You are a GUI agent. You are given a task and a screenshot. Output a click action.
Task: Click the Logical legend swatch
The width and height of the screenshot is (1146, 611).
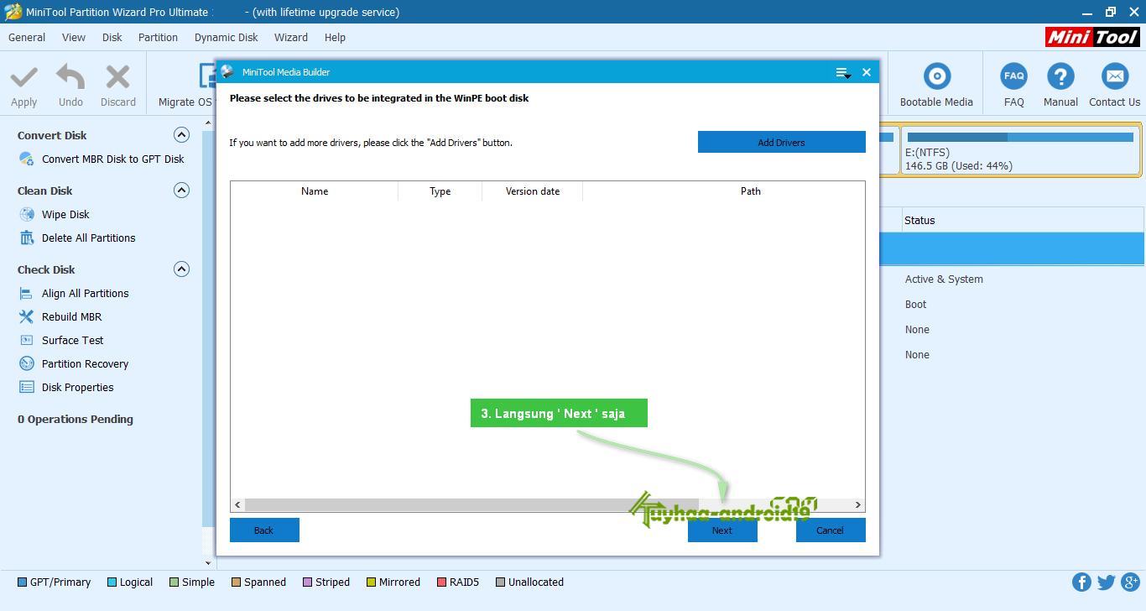[112, 582]
